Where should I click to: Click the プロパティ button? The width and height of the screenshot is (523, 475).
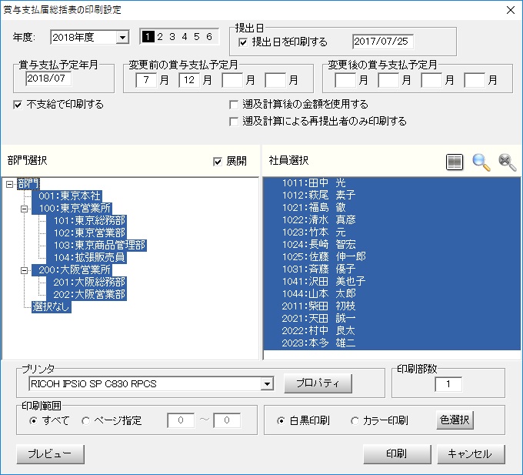click(318, 383)
